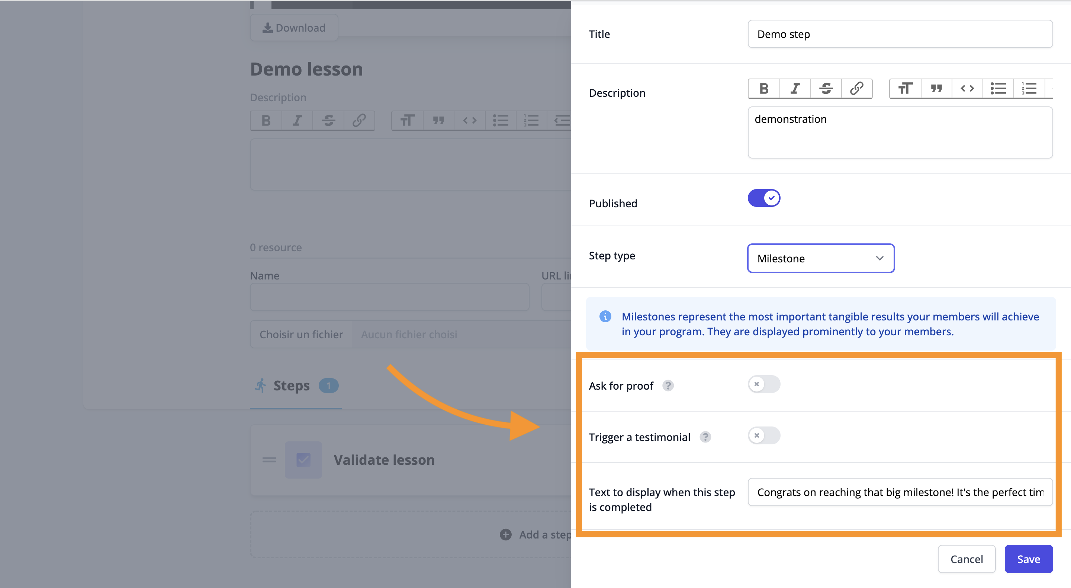Click strikethrough icon in Demo lesson editor
The height and width of the screenshot is (588, 1071).
(x=328, y=121)
